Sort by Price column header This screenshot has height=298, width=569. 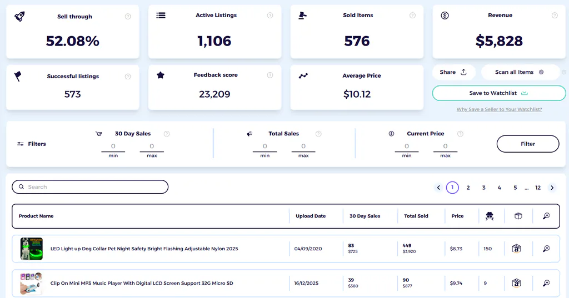pos(458,216)
